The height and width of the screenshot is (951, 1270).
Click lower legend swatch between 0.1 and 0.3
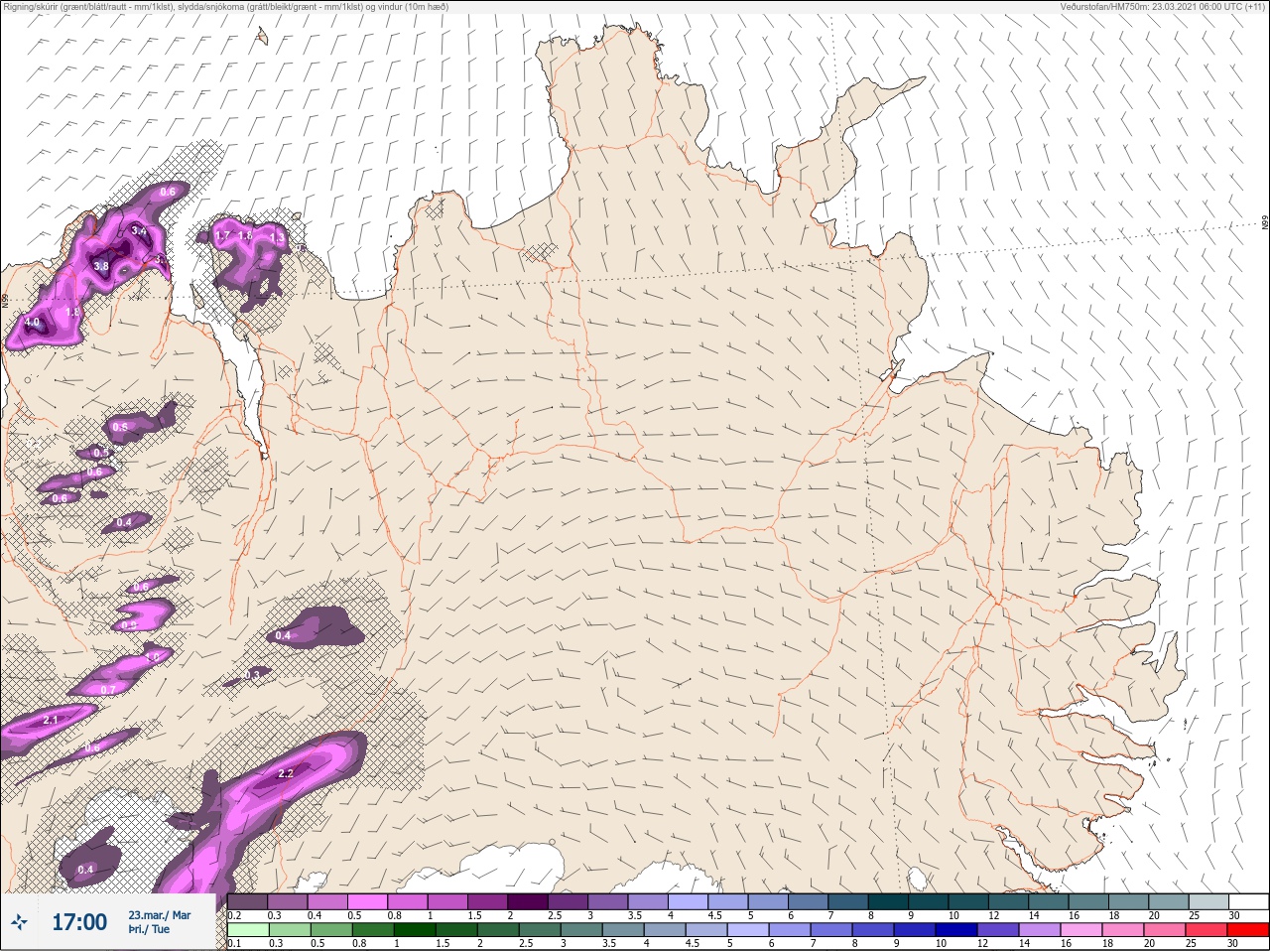click(248, 929)
